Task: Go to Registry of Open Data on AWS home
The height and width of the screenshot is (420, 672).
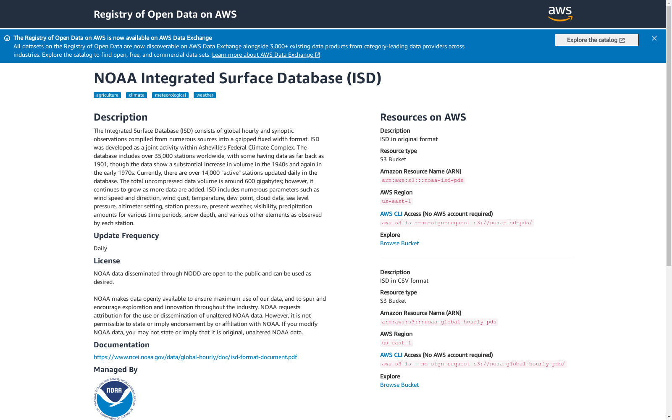Action: pos(165,14)
